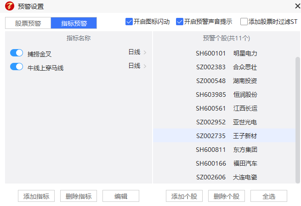301x206 pixels.
Task: Turn off the 捕捞金叉 toggle switch
Action: point(17,53)
